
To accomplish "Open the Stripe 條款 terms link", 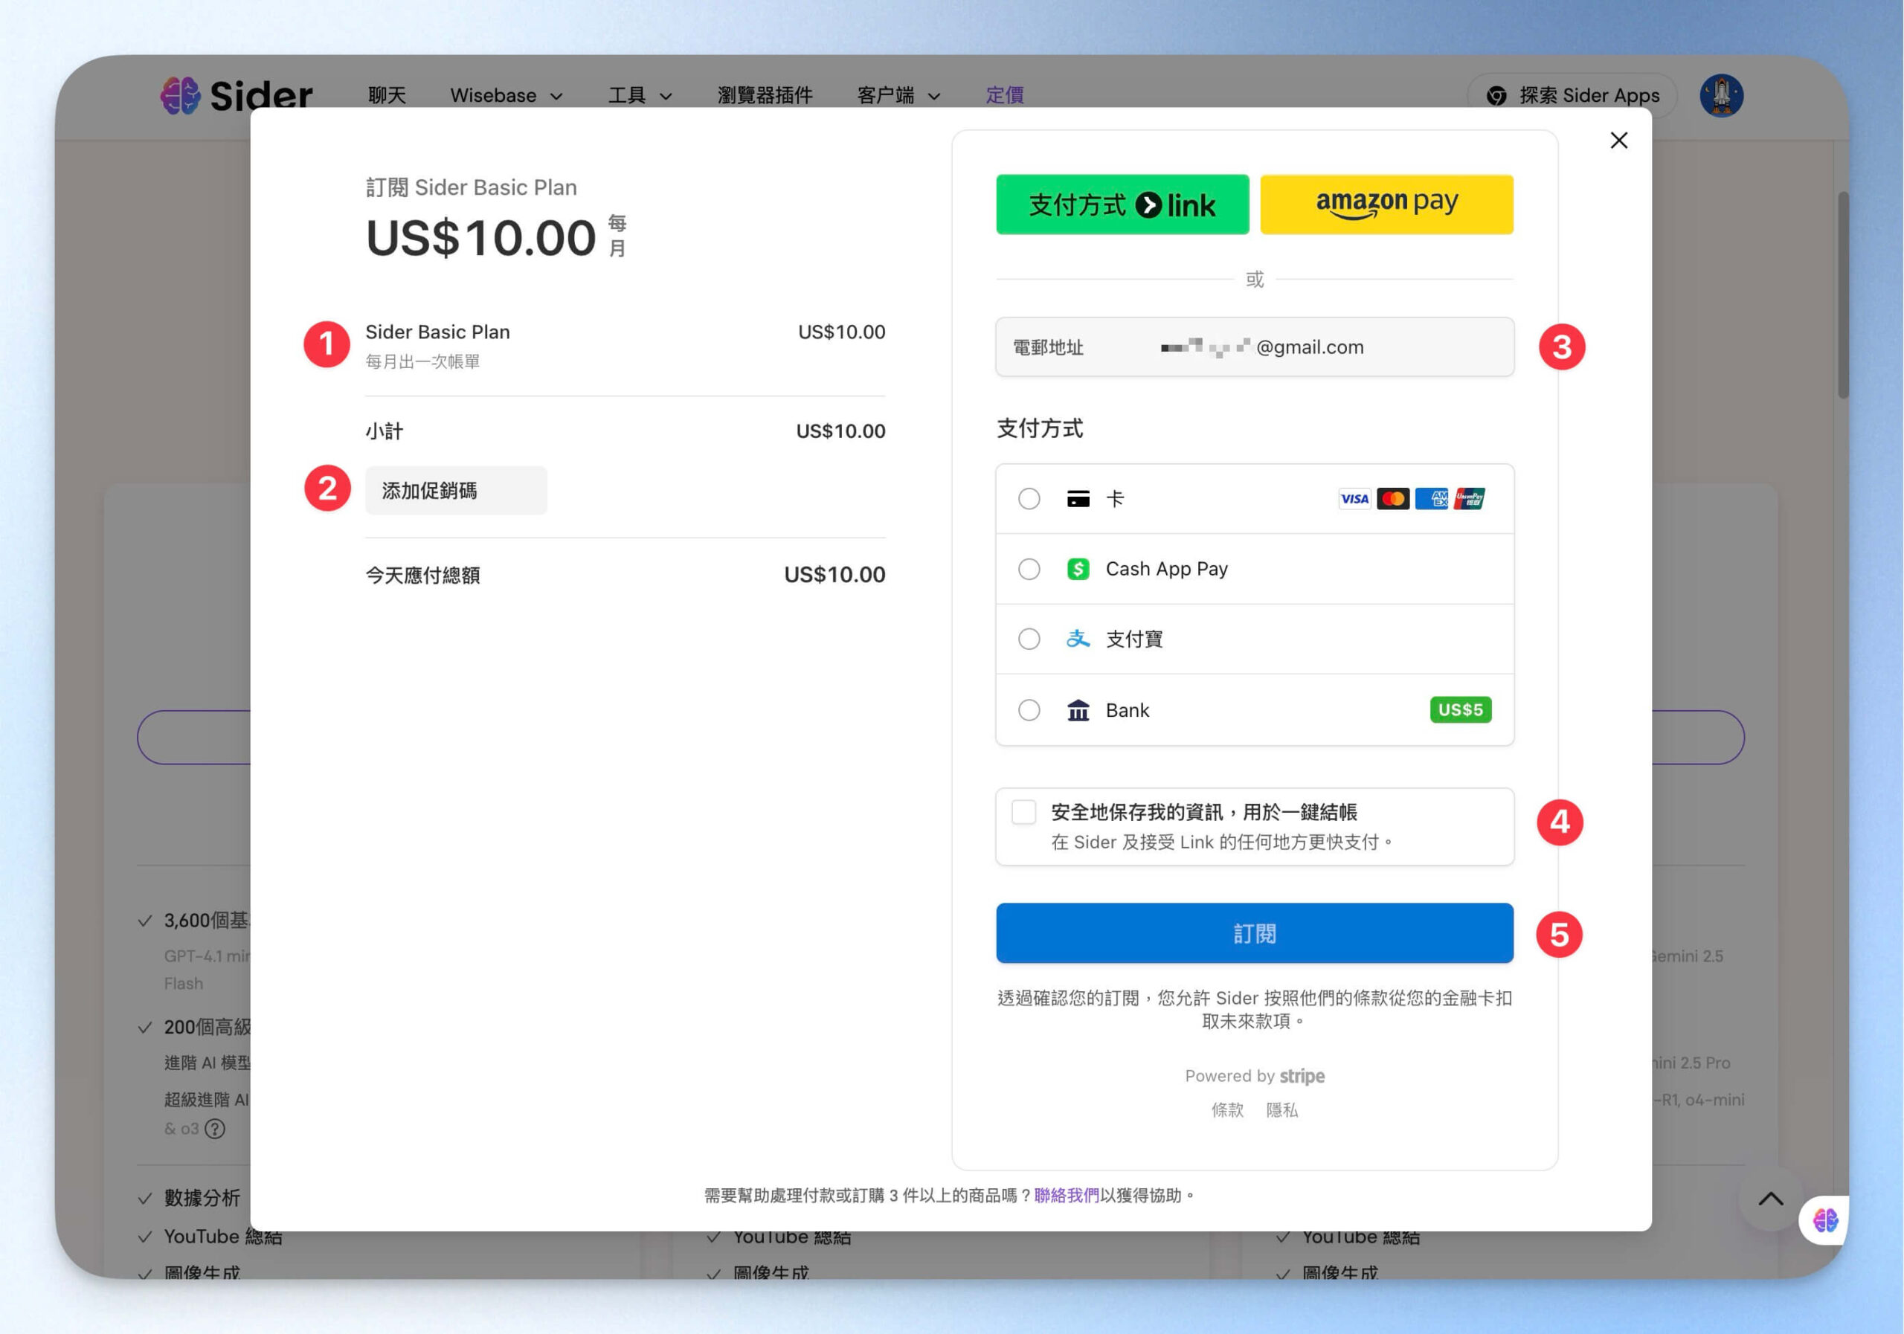I will tap(1227, 1109).
